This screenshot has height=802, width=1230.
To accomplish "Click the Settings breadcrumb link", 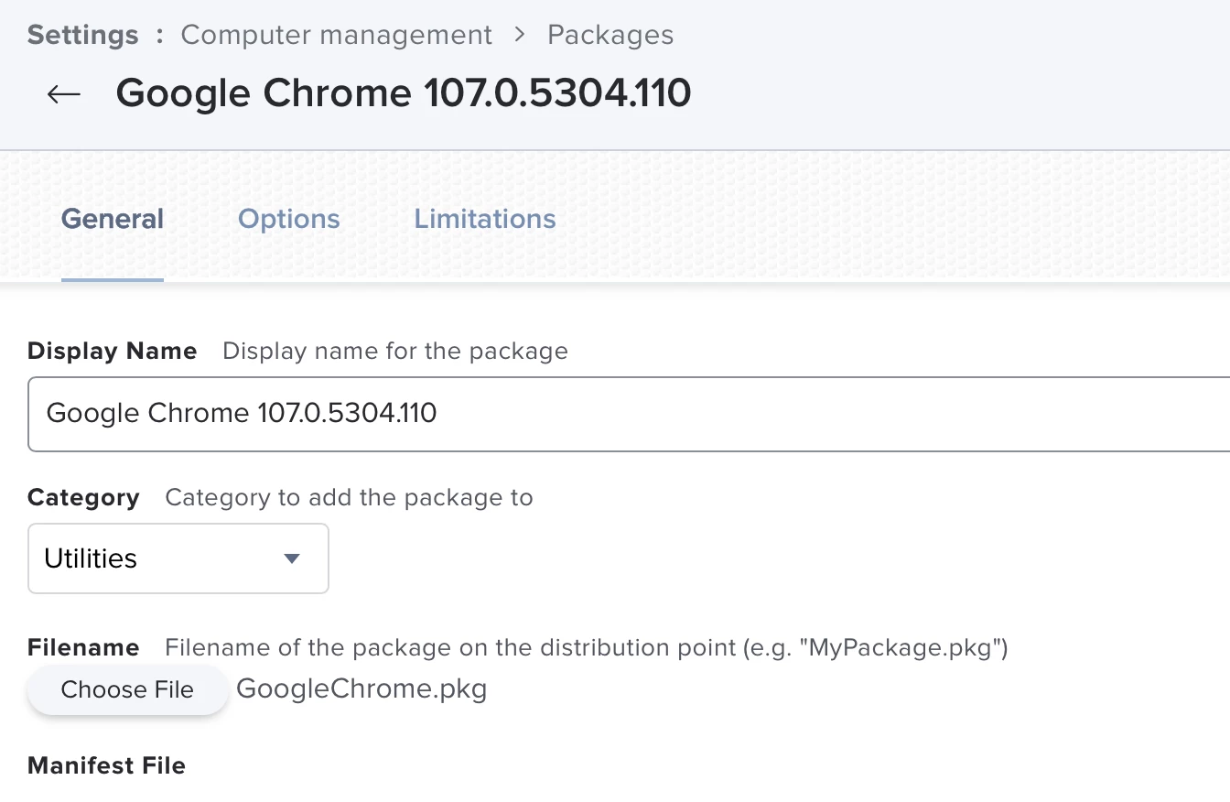I will click(x=83, y=35).
